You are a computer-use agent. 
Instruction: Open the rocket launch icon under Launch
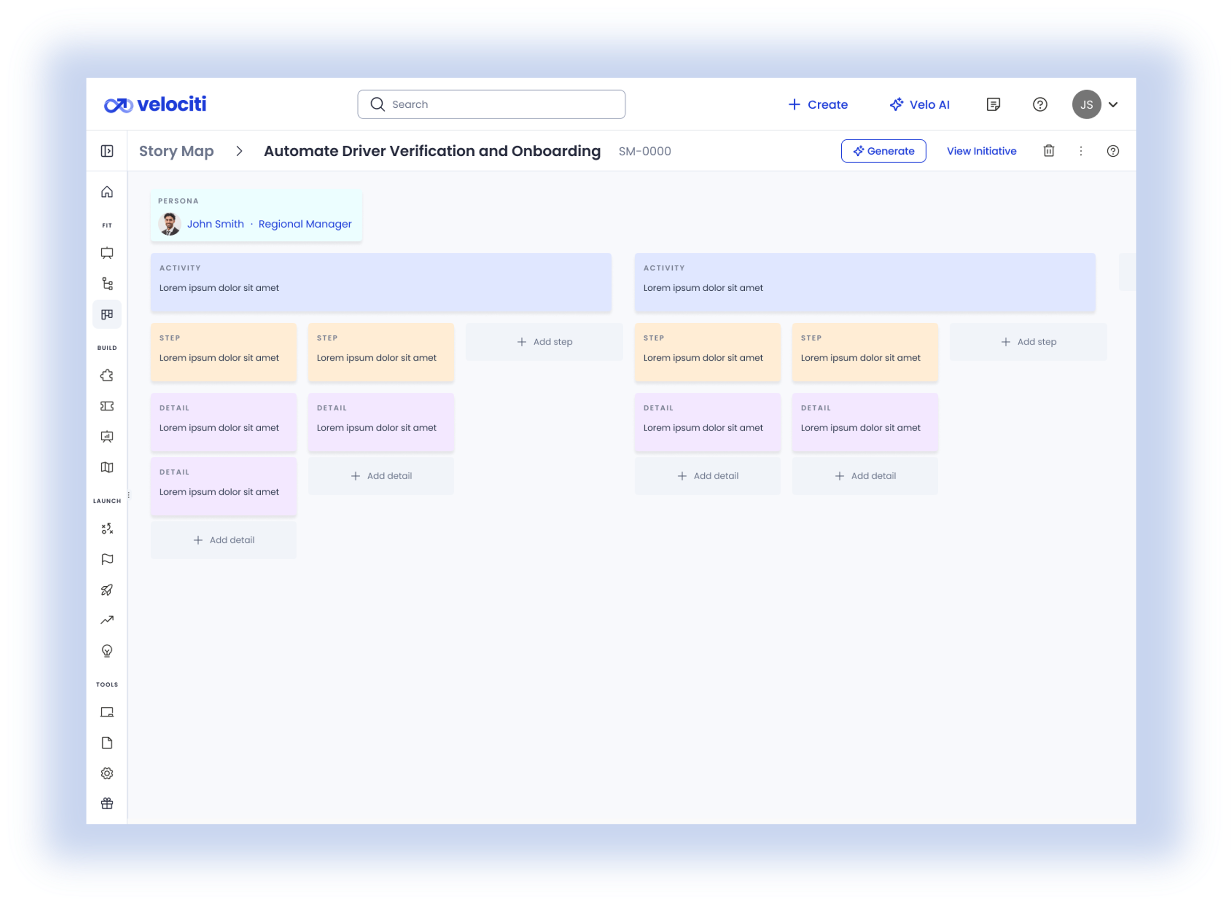(x=107, y=590)
